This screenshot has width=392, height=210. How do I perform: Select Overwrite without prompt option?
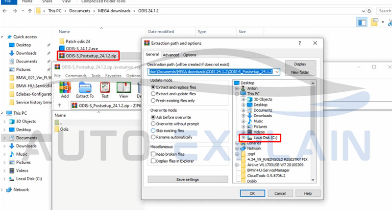pos(175,124)
